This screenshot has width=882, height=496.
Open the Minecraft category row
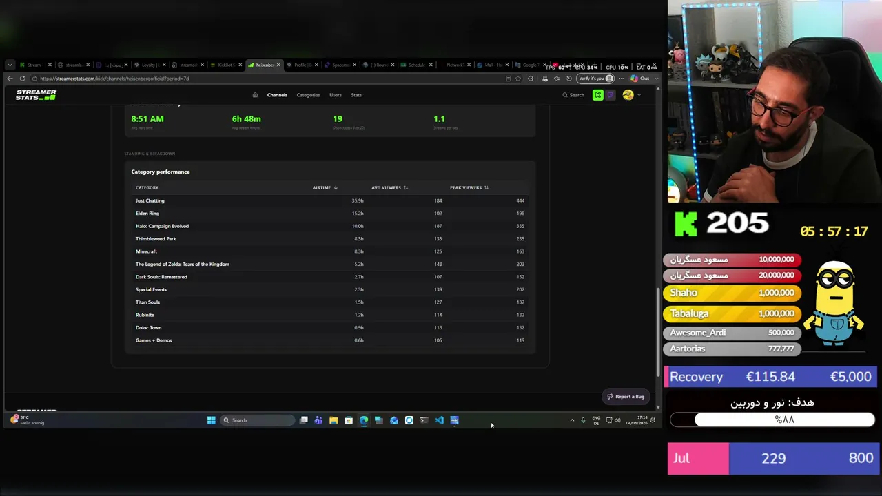(329, 251)
